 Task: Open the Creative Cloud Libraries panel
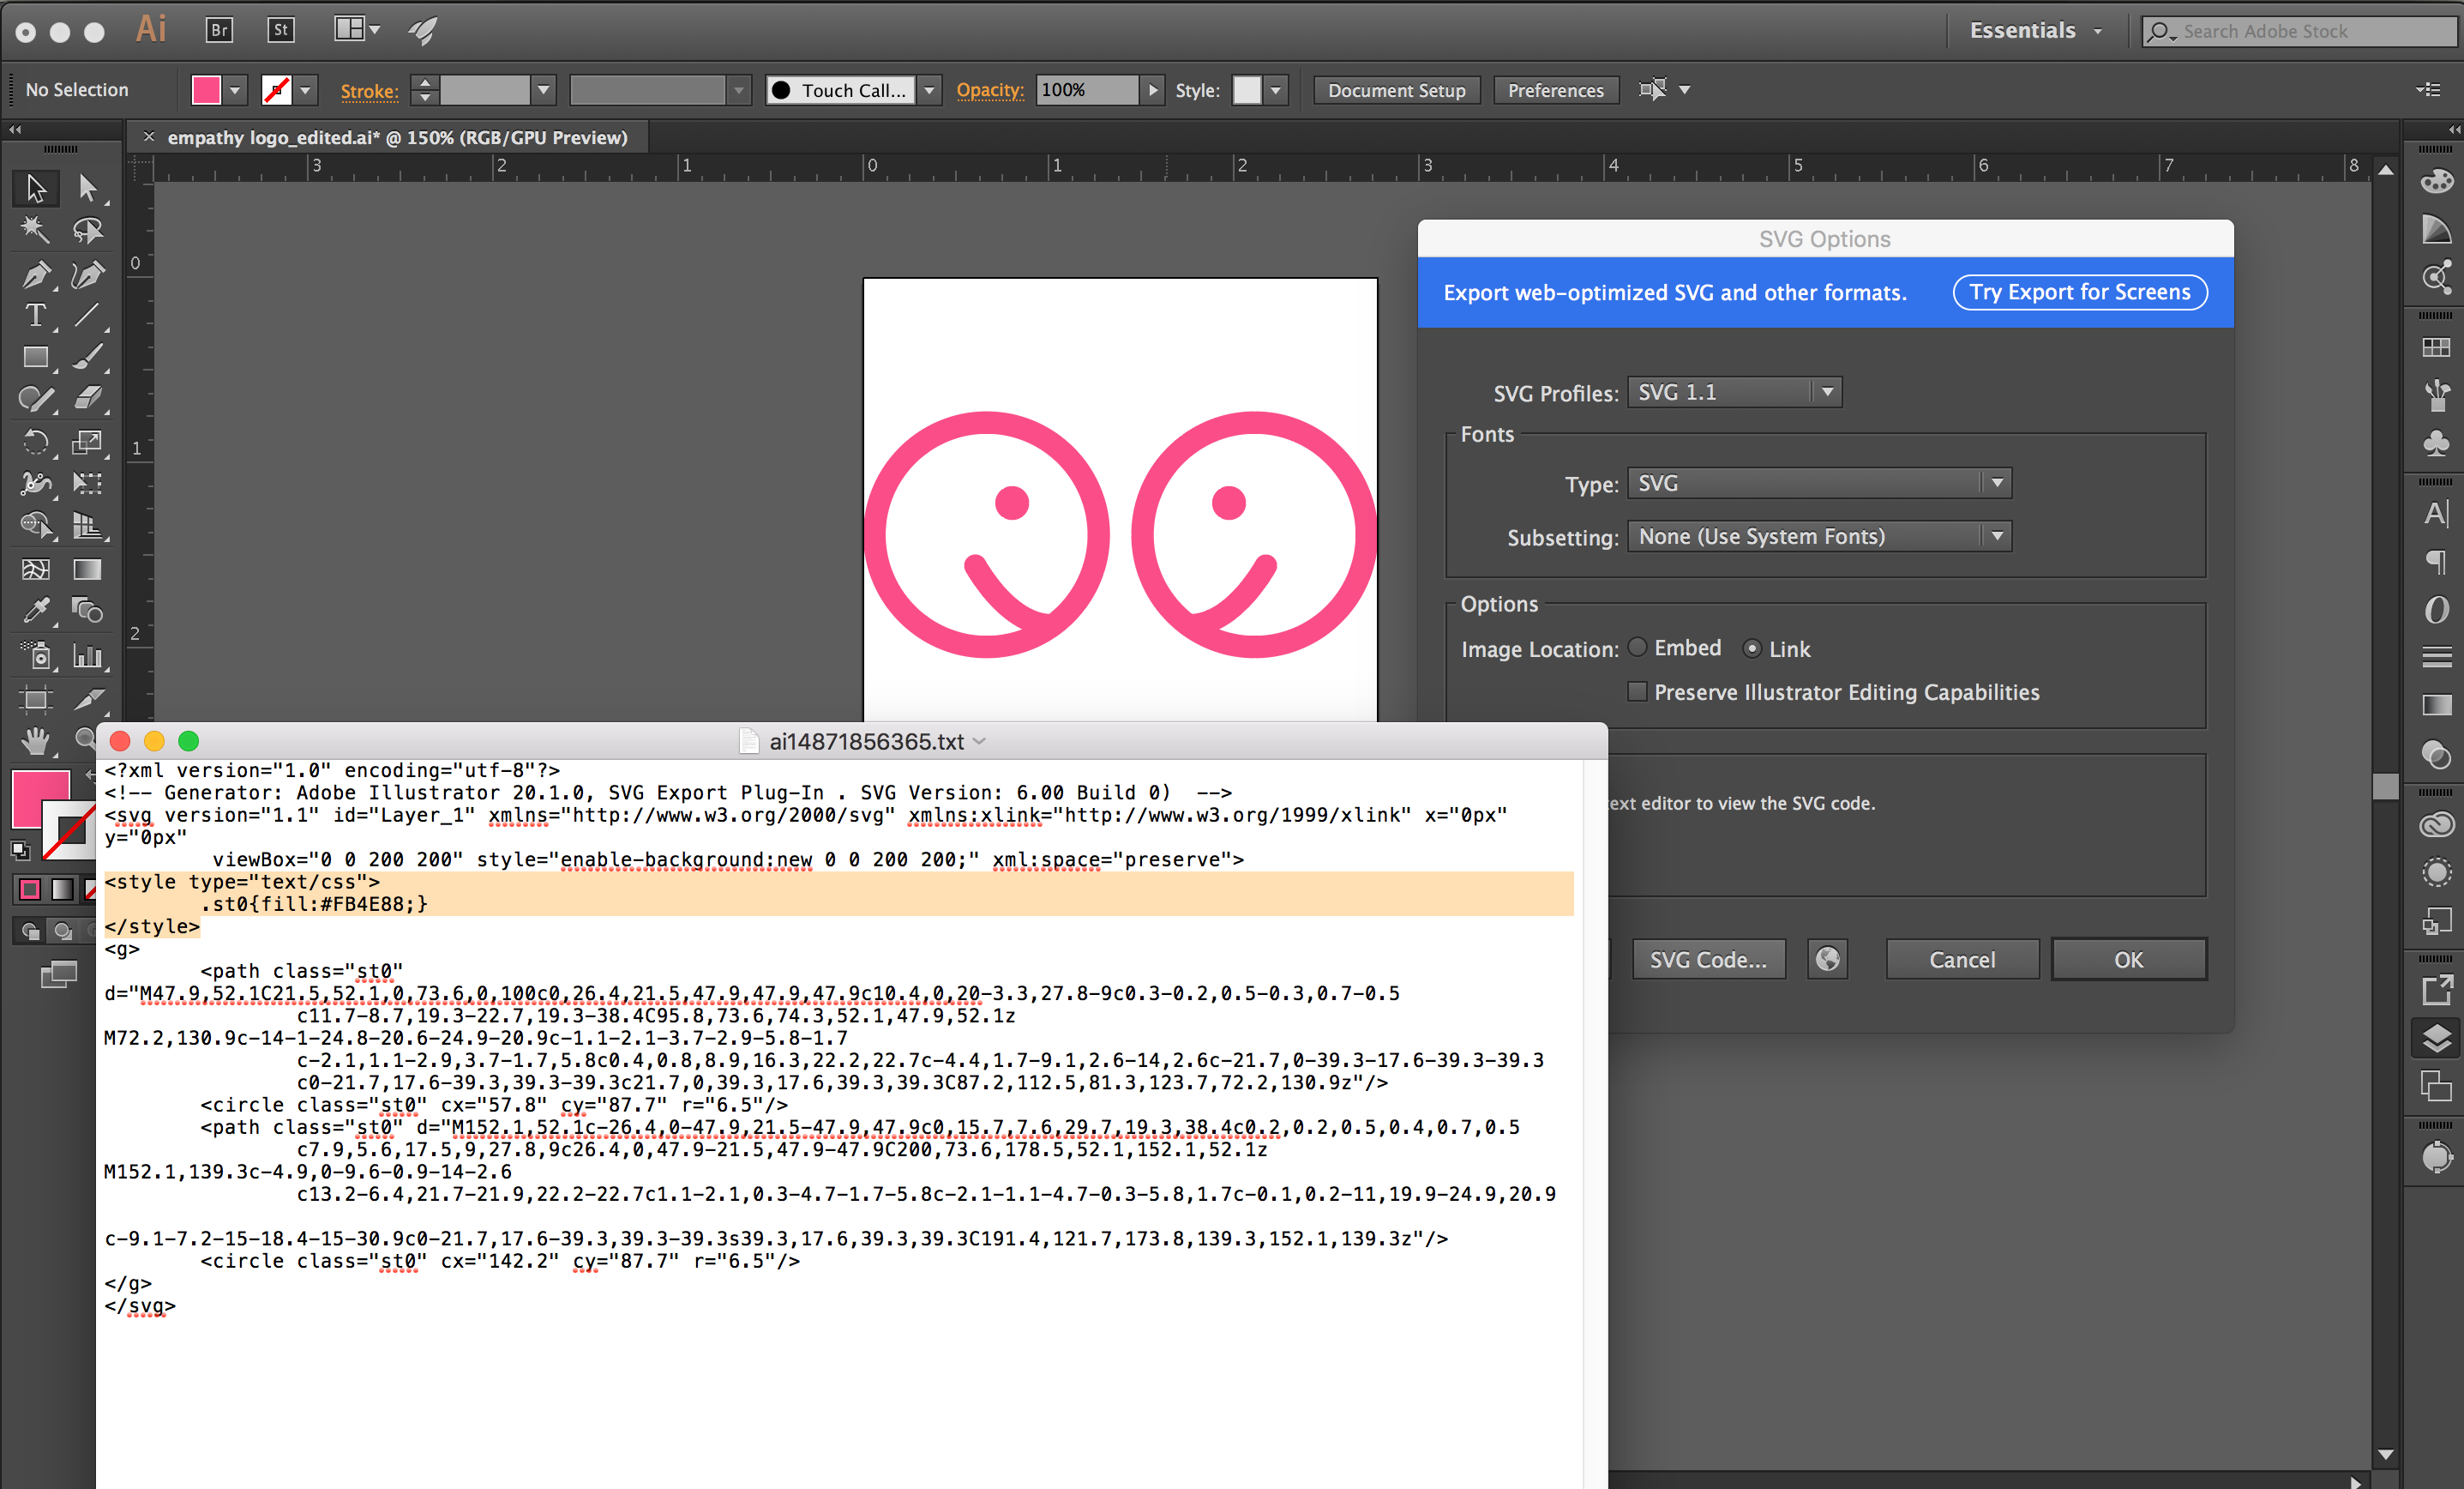point(2437,824)
